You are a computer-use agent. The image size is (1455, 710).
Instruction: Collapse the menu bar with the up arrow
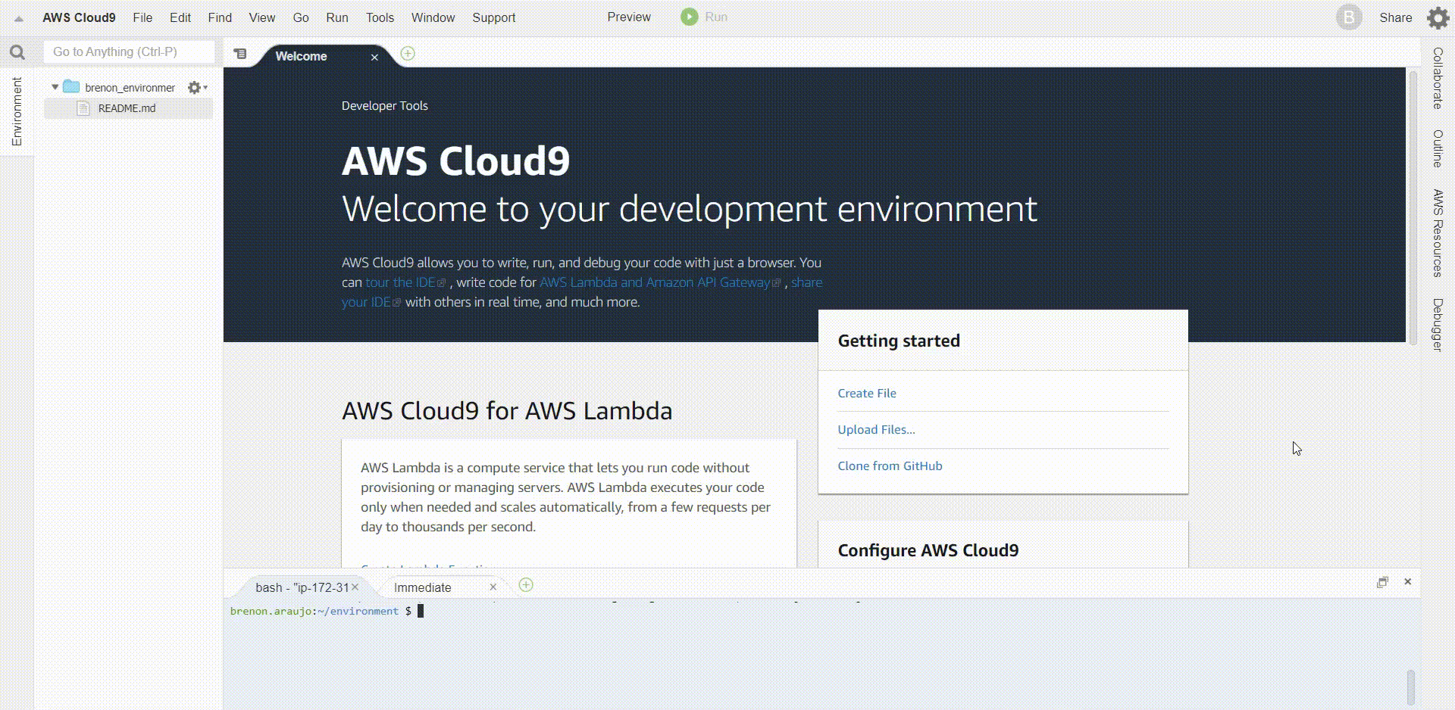click(18, 19)
